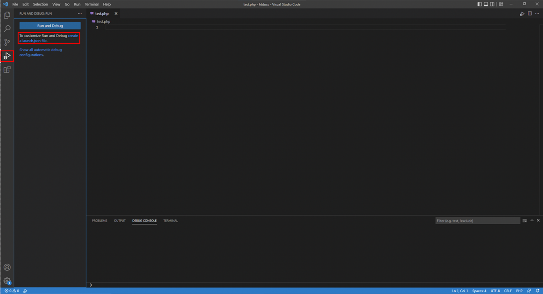This screenshot has width=543, height=294.
Task: Click the Run and Debug button
Action: [50, 26]
